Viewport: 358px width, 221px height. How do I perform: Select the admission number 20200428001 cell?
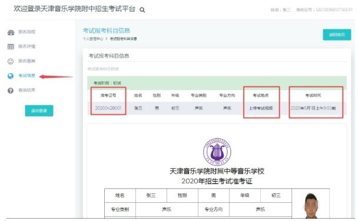click(108, 108)
